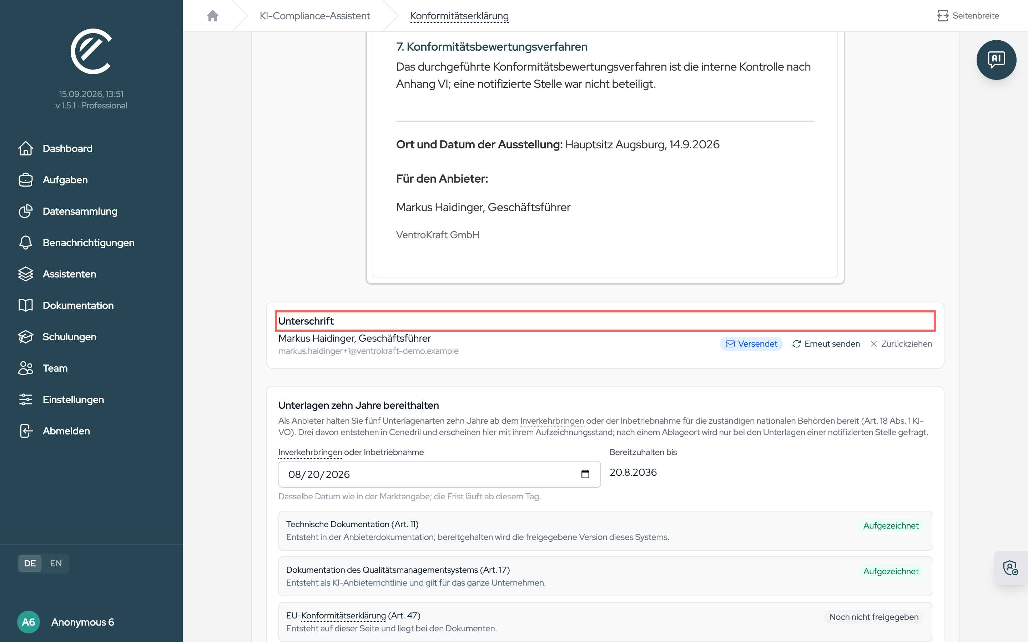The image size is (1028, 642).
Task: Click the Cenedril logo in the sidebar
Action: pyautogui.click(x=91, y=51)
